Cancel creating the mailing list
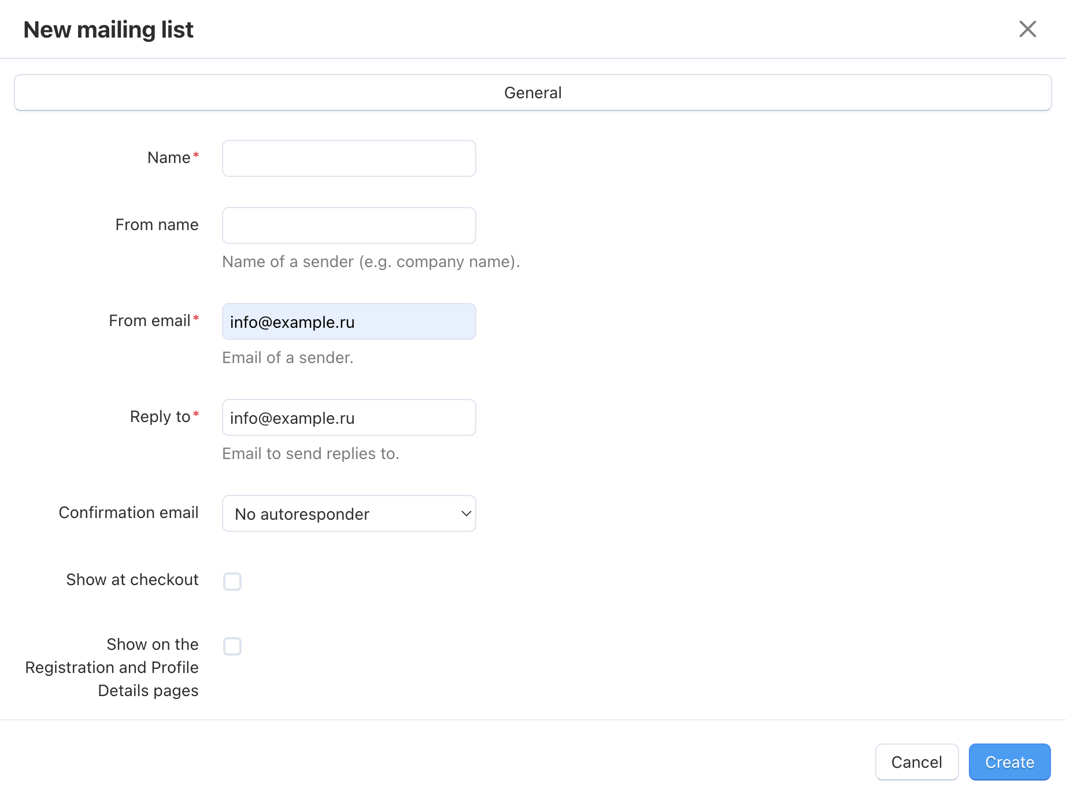Viewport: 1066px width, 799px height. click(917, 762)
